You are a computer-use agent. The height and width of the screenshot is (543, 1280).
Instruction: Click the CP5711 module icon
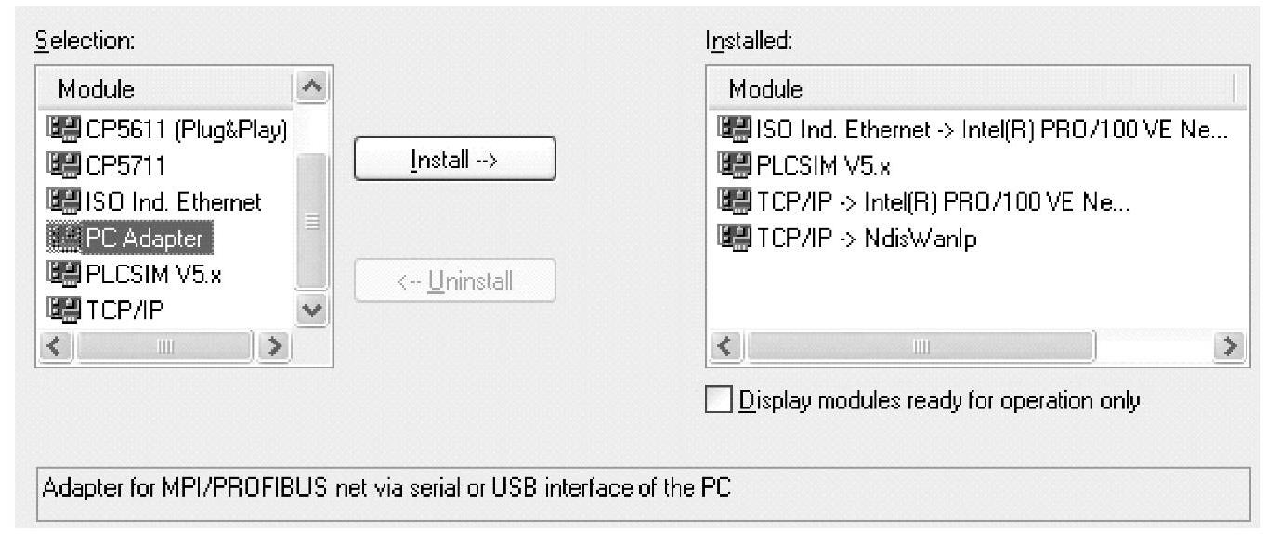point(58,163)
